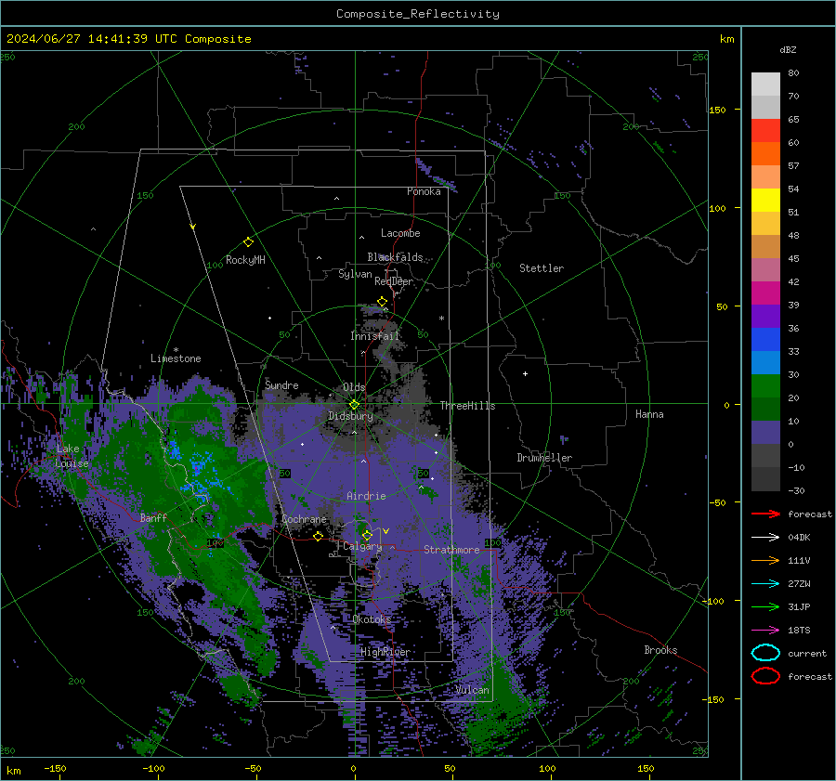Click the yellow radar-center diamond above Didsbury

pyautogui.click(x=354, y=405)
